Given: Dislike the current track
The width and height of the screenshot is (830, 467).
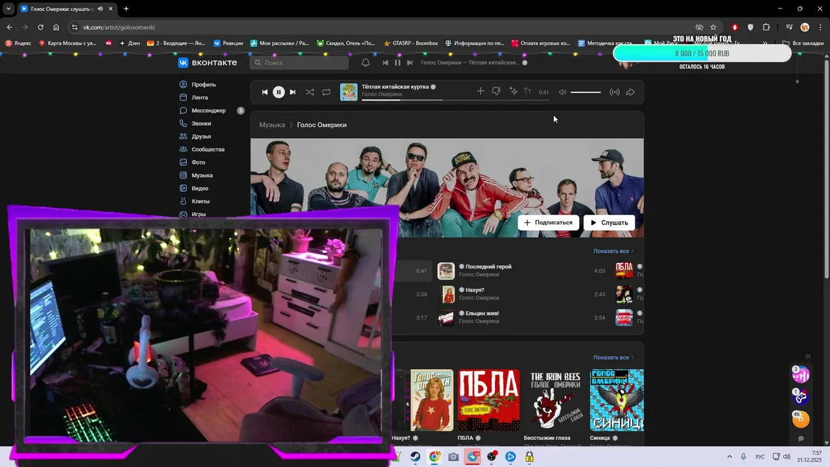Looking at the screenshot, I should [496, 91].
